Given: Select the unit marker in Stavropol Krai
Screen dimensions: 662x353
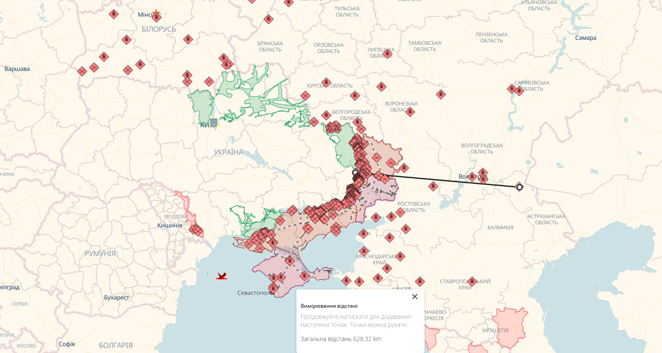Looking at the screenshot, I should click(x=471, y=281).
